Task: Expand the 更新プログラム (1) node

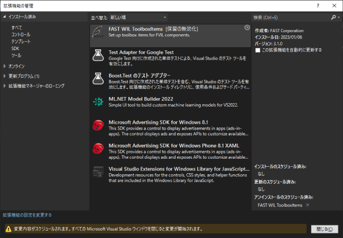Action: [4, 76]
